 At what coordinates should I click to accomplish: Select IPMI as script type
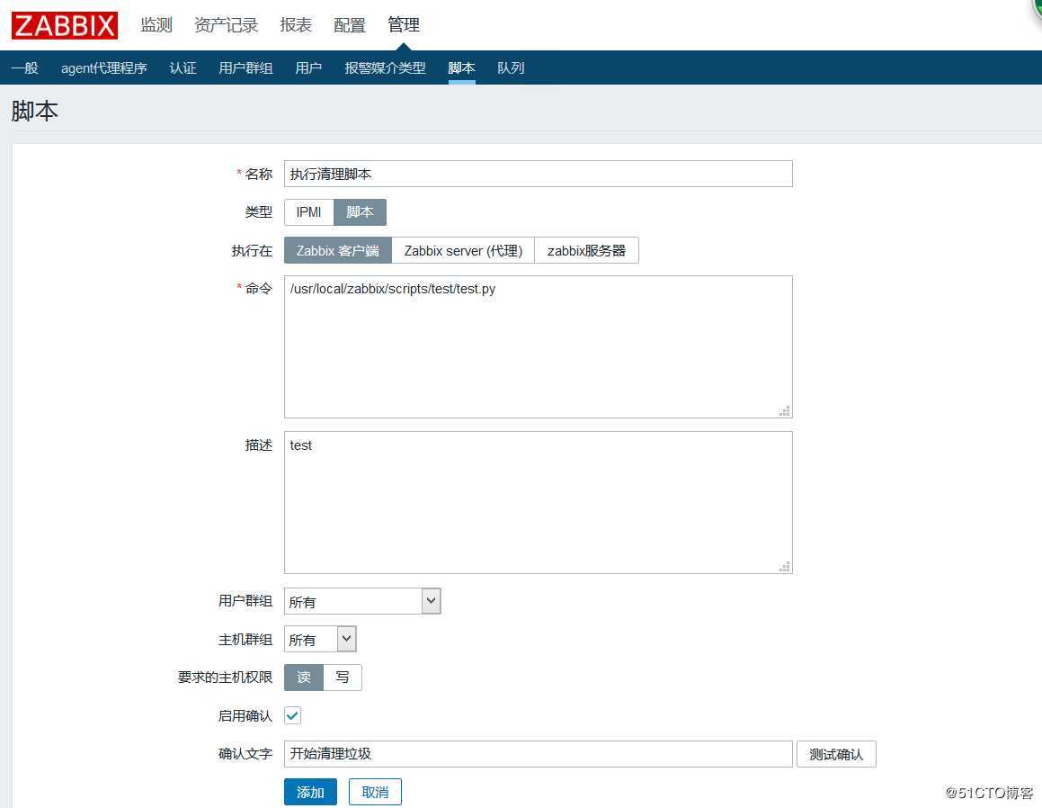tap(309, 212)
